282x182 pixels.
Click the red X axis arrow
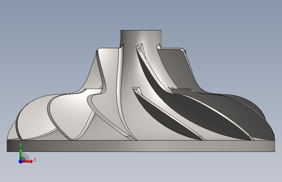point(28,161)
